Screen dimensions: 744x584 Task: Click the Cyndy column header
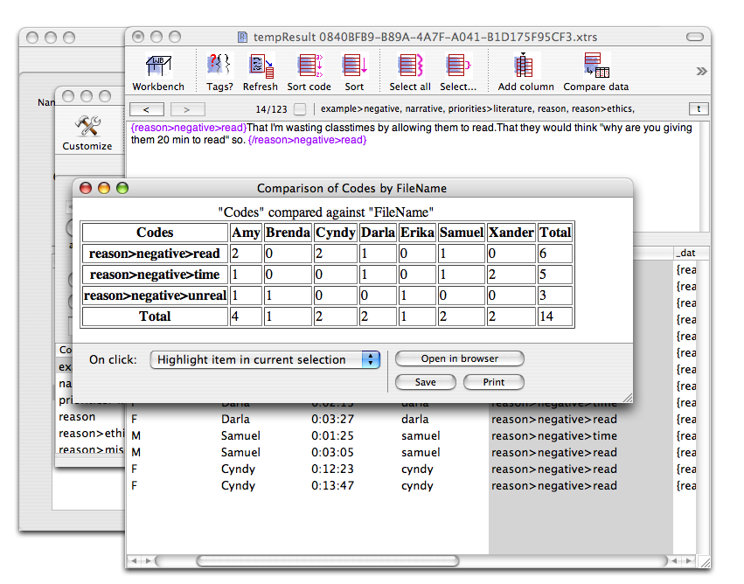[336, 233]
